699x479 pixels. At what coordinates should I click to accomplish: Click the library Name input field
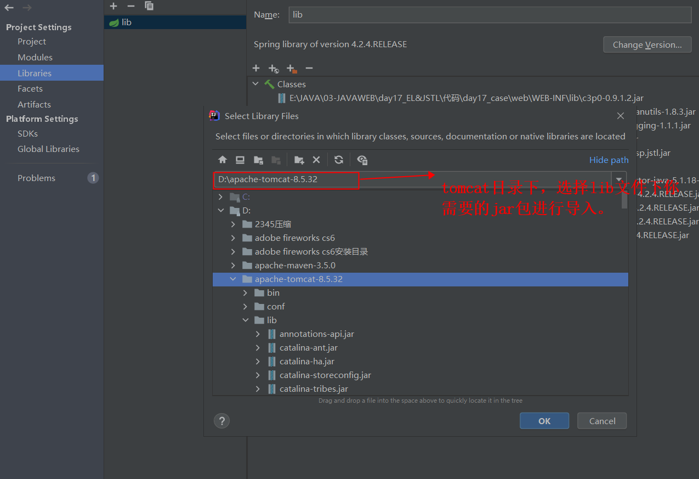[x=490, y=15]
